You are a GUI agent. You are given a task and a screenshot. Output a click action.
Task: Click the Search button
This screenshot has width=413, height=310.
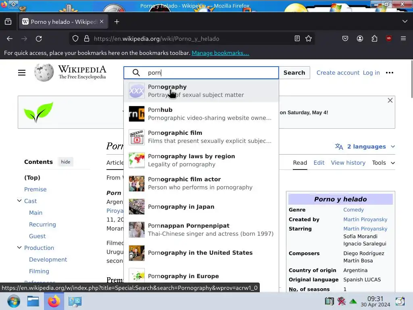point(294,73)
